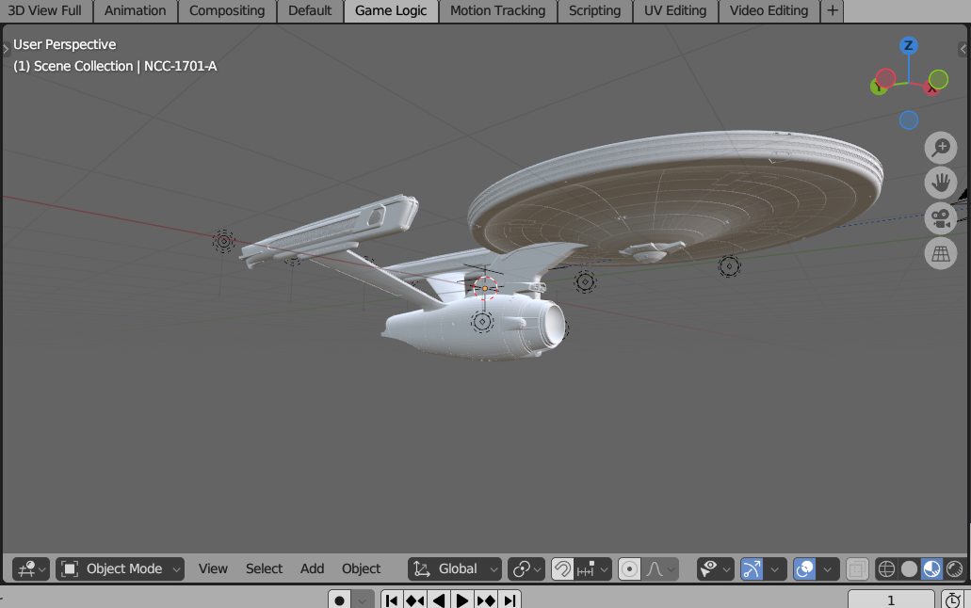Screen dimensions: 971x608
Task: Jump to the last frame
Action: click(510, 600)
